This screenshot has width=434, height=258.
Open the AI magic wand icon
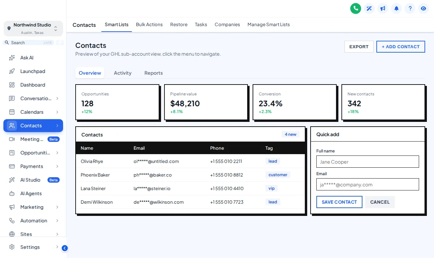[369, 8]
